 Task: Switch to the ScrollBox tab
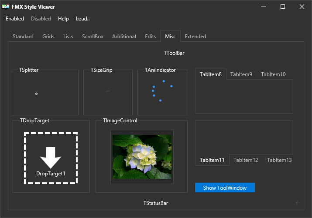pos(93,37)
